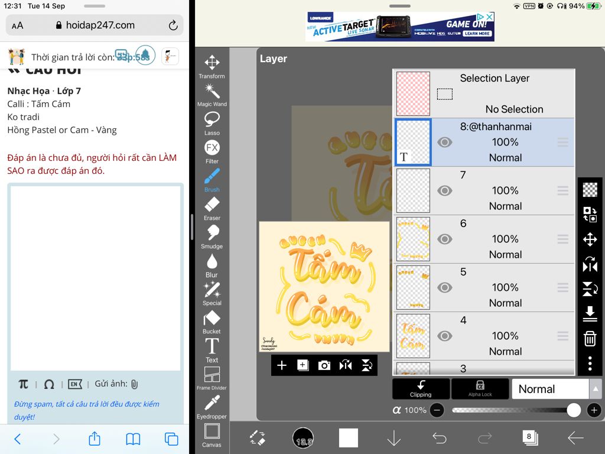This screenshot has width=605, height=454.
Task: Flip the layer vertically in layer toolbar
Action: click(366, 365)
